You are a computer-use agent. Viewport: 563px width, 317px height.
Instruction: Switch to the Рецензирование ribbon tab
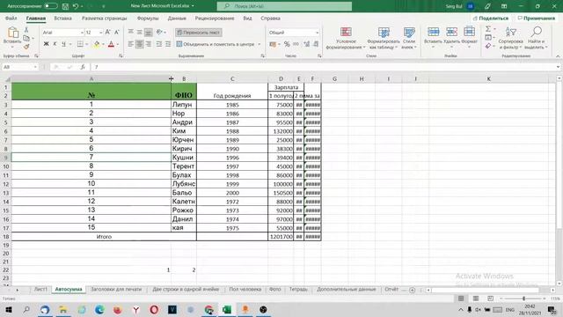tap(215, 18)
